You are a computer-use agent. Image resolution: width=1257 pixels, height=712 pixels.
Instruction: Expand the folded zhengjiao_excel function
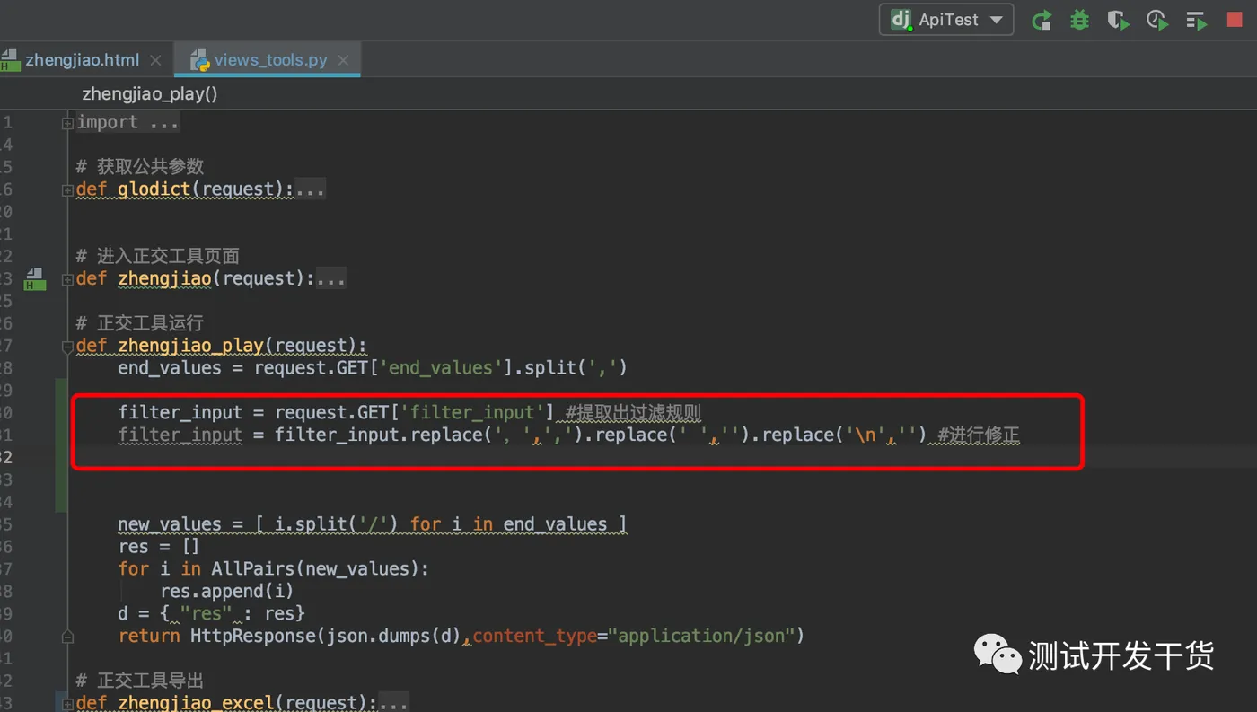pos(67,703)
